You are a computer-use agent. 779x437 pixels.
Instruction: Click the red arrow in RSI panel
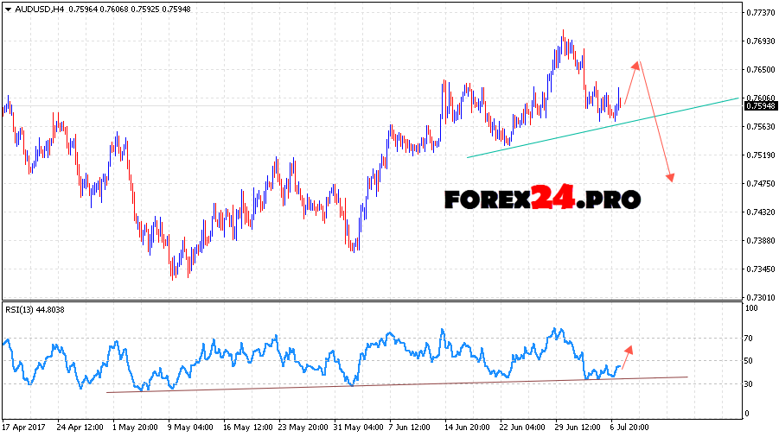click(628, 351)
